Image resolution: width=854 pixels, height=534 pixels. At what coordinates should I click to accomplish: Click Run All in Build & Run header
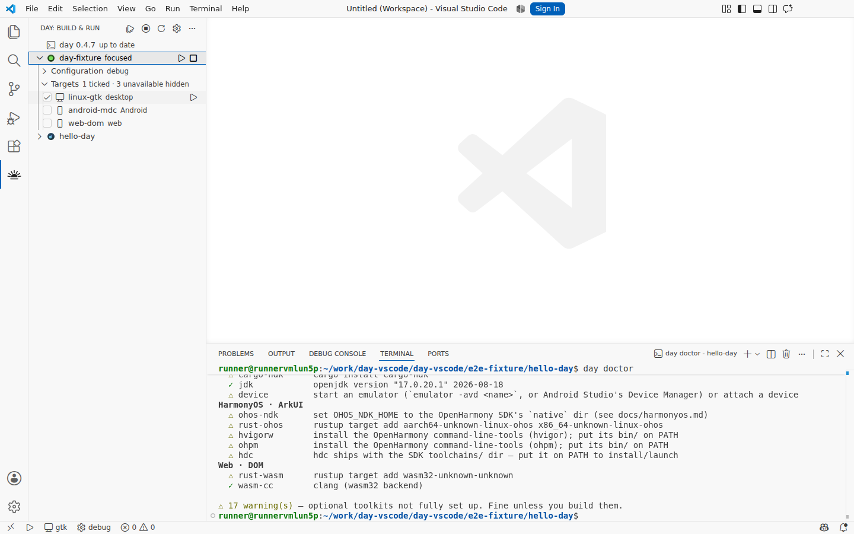[130, 28]
